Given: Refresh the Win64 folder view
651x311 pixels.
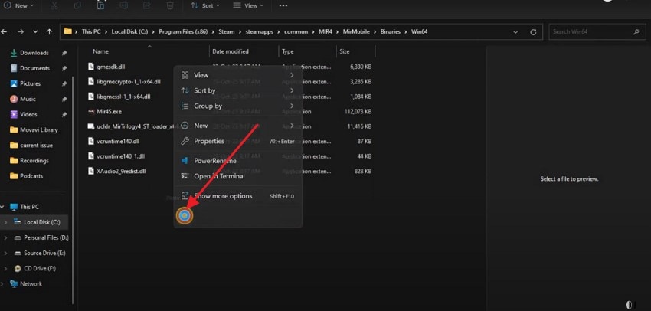Looking at the screenshot, I should [534, 32].
